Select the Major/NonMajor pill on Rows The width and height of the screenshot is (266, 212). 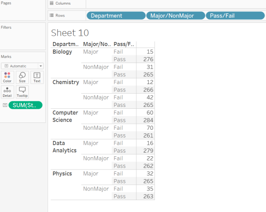(x=176, y=16)
